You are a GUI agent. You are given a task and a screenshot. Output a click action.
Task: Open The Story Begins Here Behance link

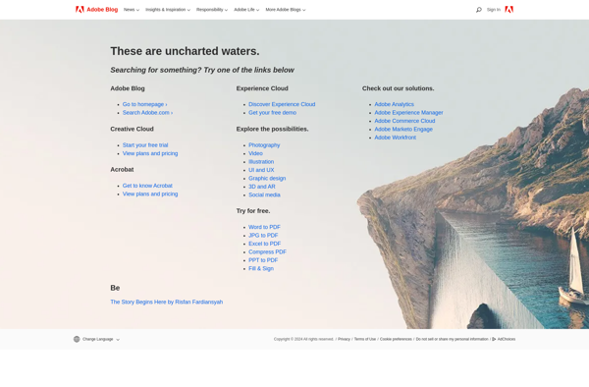click(167, 303)
